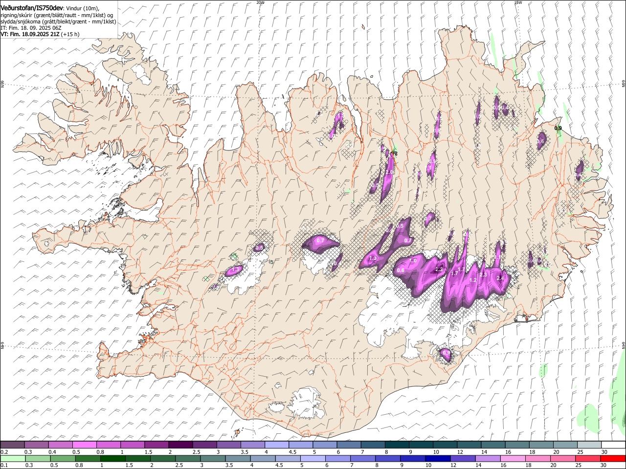Click the dark purple top swatch starting at 2
This screenshot has width=626, height=469.
(x=180, y=445)
